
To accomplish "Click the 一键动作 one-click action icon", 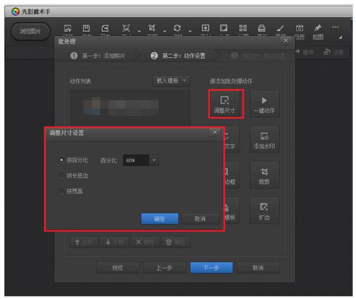I will tap(264, 104).
